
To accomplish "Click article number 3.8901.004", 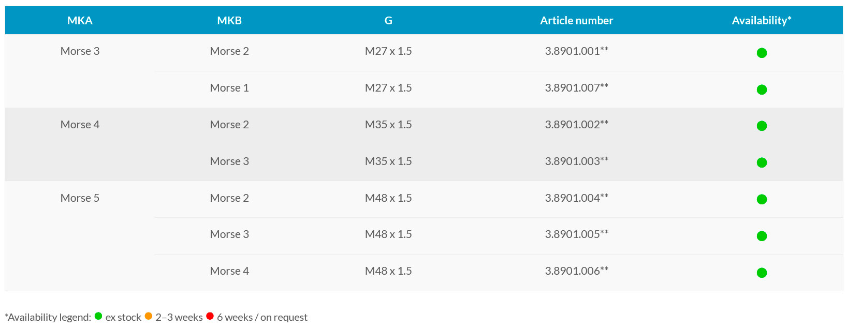I will [576, 198].
